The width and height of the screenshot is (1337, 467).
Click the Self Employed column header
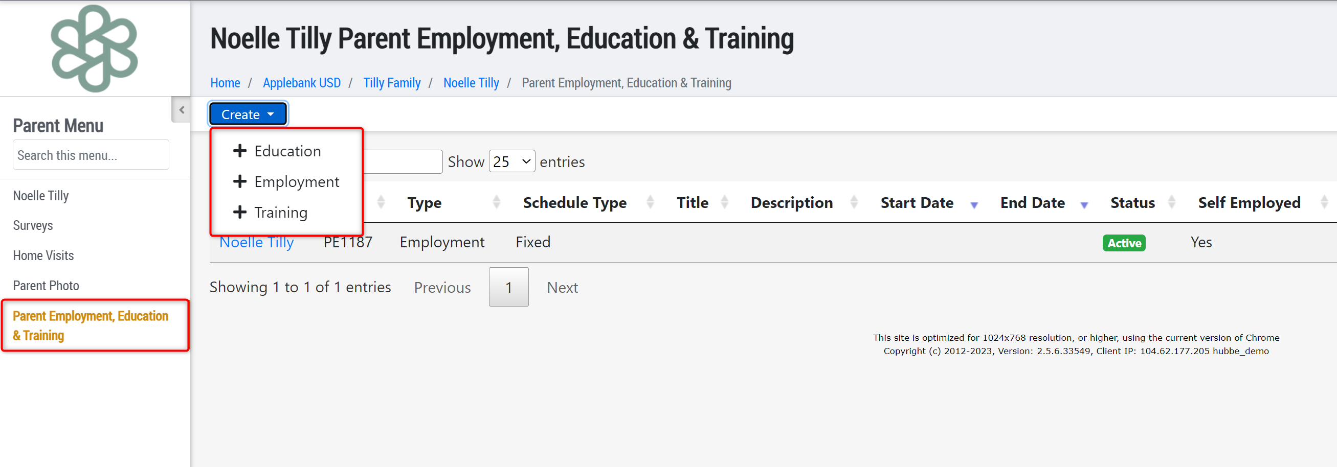(x=1250, y=203)
